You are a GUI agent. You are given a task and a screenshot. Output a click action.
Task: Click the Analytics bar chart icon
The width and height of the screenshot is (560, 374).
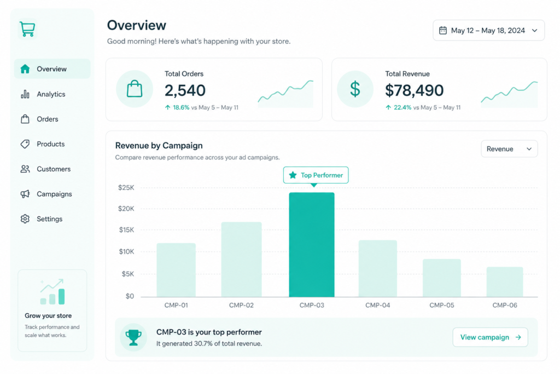(x=25, y=94)
